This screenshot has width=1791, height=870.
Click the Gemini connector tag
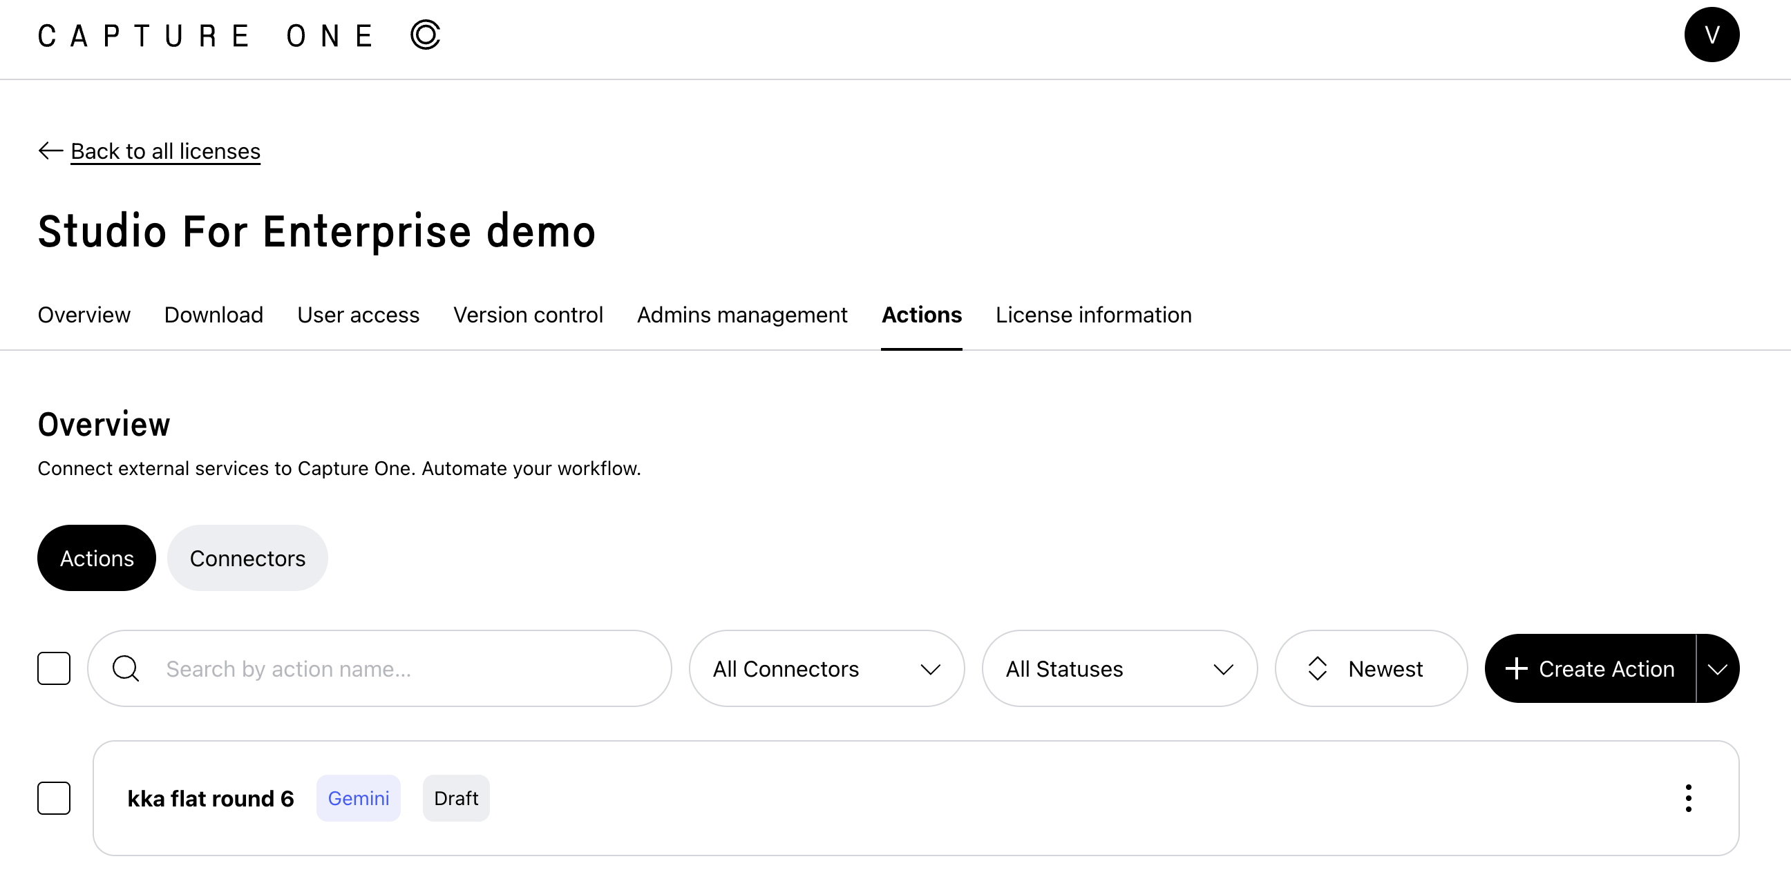(x=358, y=797)
